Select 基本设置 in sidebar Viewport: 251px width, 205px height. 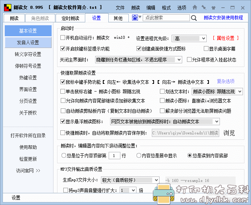(28, 31)
